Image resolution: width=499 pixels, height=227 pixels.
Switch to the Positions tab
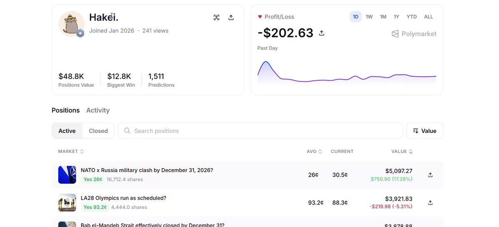click(x=66, y=110)
